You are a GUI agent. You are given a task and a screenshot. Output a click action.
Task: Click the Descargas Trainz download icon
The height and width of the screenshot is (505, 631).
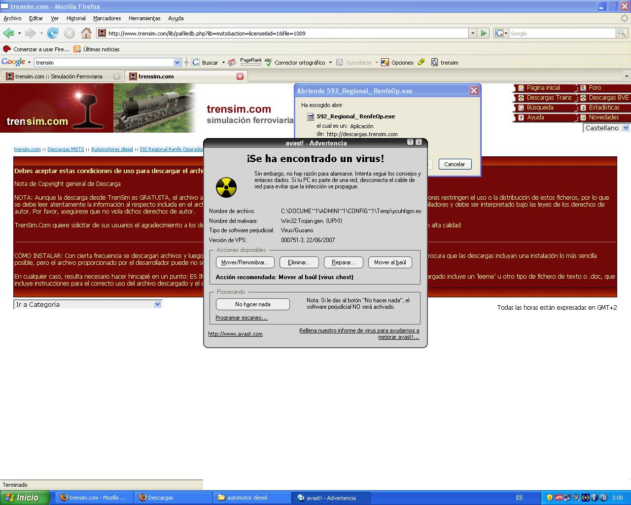521,98
